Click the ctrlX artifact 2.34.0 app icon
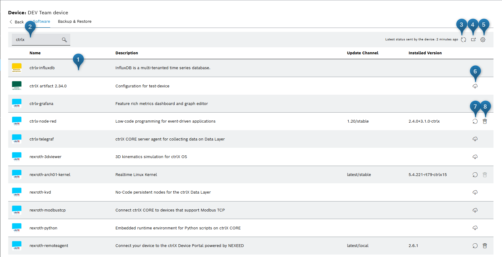The height and width of the screenshot is (257, 502). (x=17, y=86)
